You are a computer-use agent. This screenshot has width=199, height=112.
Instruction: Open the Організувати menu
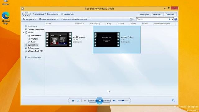pos(29,19)
